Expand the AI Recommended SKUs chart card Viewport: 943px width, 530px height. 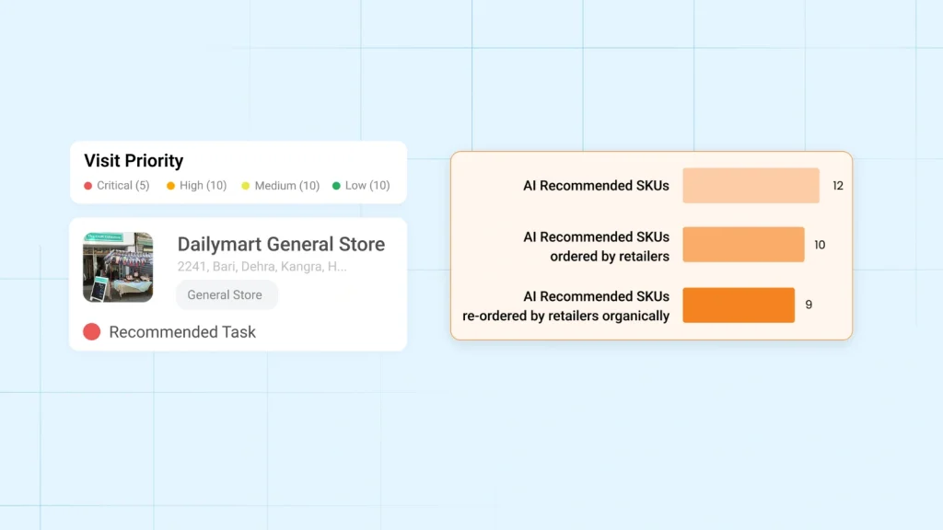[x=651, y=245]
